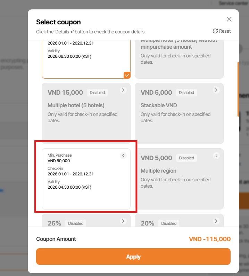This screenshot has height=276, width=249.
Task: Collapse the Min. Purchase VND 50,000 details
Action: tap(123, 156)
